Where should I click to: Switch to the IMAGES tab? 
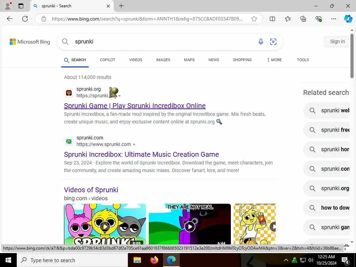tap(163, 60)
